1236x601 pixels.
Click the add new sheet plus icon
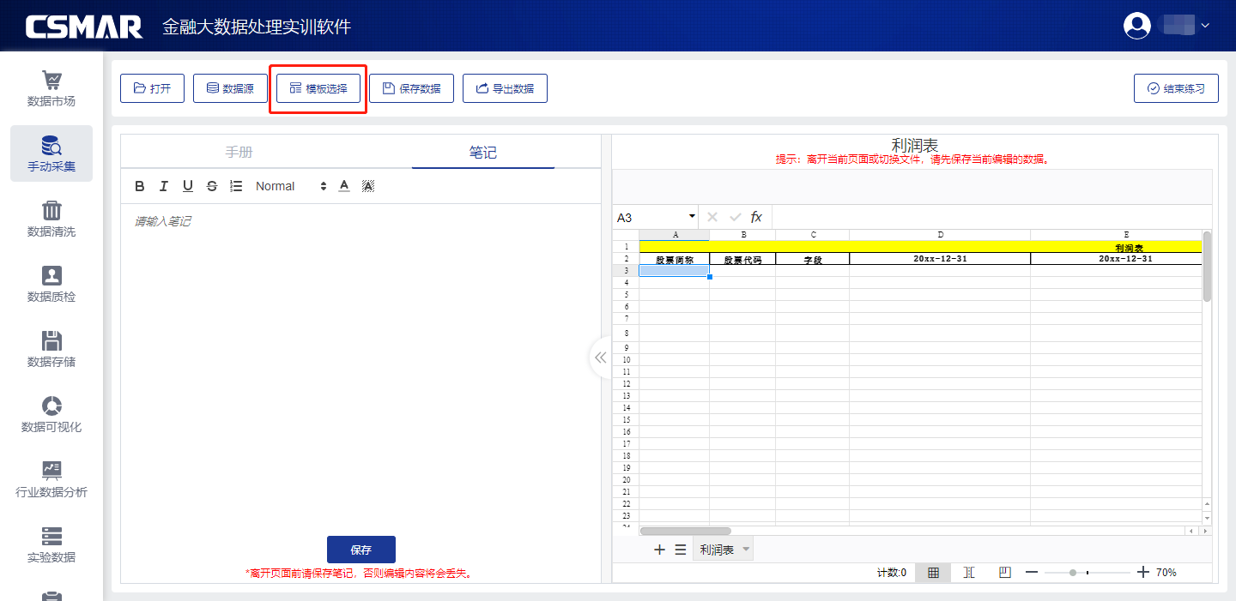pos(659,550)
